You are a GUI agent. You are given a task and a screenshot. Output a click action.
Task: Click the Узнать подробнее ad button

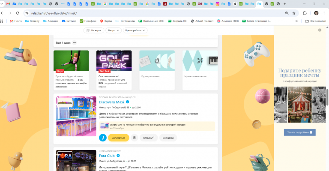(x=299, y=132)
